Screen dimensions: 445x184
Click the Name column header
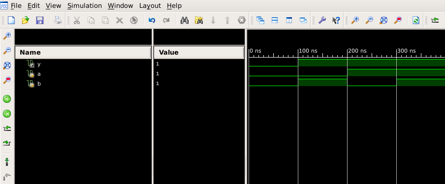pos(83,53)
